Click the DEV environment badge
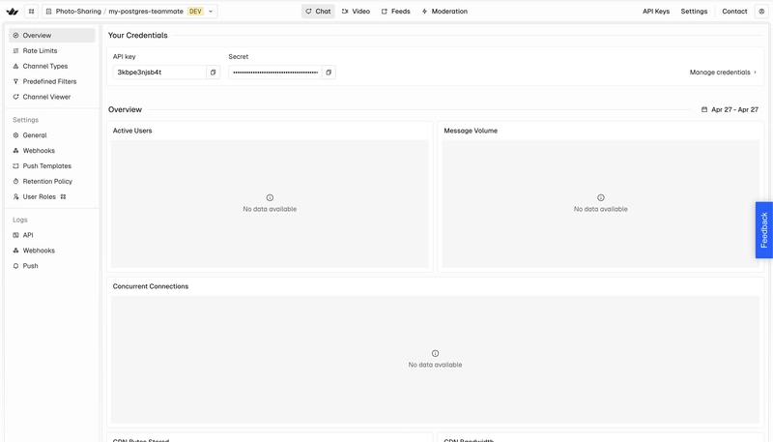 (x=195, y=12)
